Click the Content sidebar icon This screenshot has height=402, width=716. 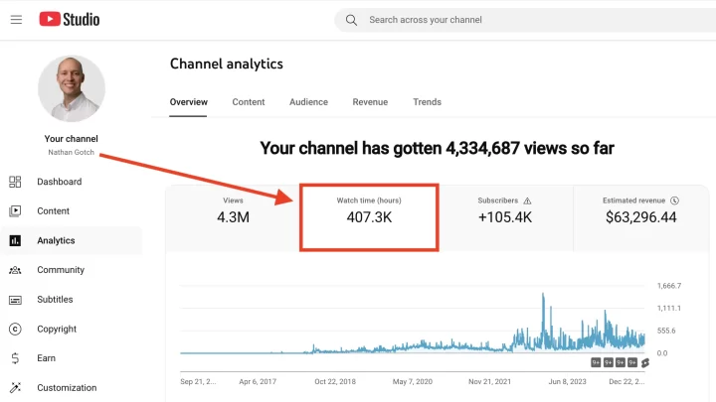15,211
